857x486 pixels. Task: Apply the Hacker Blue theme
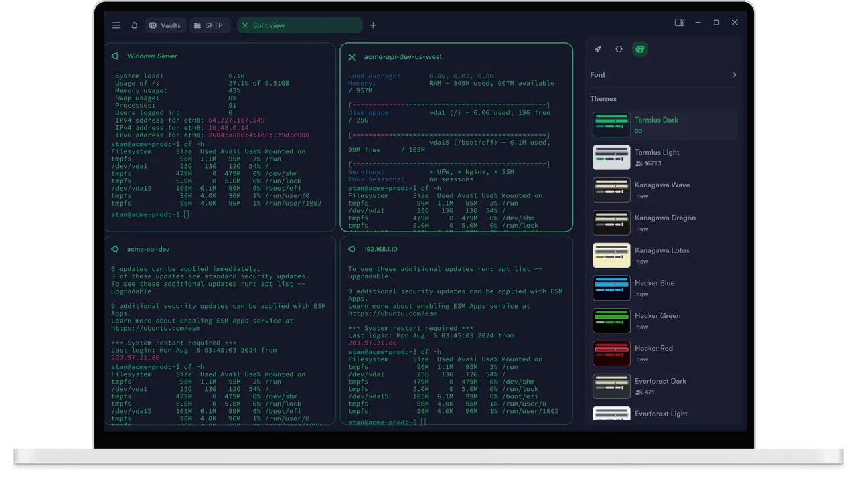click(x=611, y=288)
